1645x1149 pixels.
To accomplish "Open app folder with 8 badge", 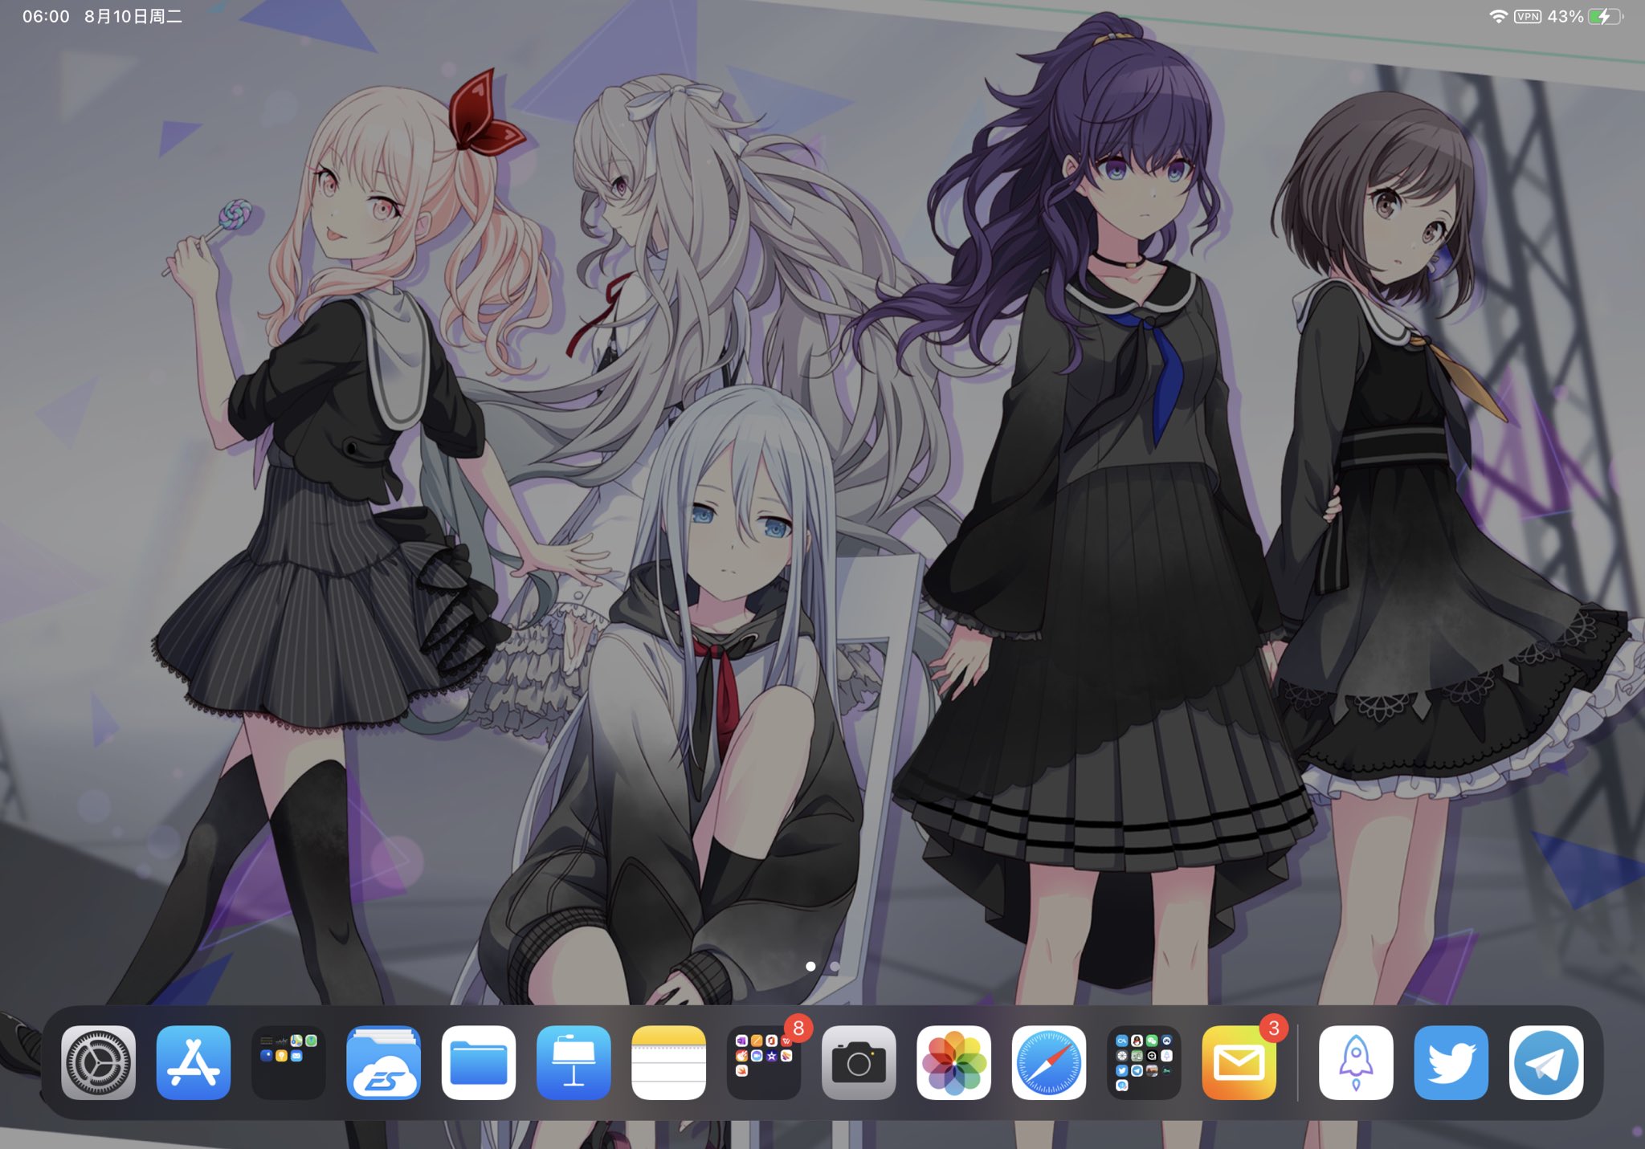I will [764, 1062].
